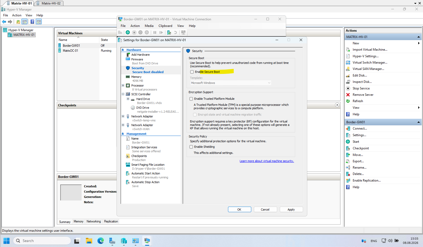
Task: Open File Explorer from taskbar
Action: (x=89, y=241)
